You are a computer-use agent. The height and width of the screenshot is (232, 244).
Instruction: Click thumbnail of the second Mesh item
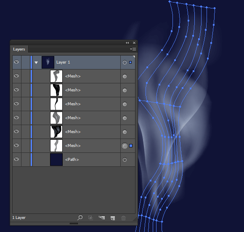[x=56, y=90]
